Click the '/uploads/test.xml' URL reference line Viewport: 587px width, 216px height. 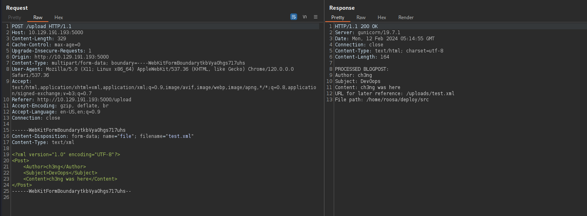click(x=395, y=94)
